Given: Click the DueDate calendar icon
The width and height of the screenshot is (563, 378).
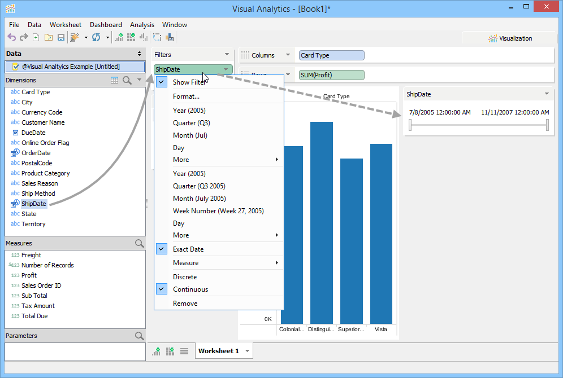Looking at the screenshot, I should (15, 133).
